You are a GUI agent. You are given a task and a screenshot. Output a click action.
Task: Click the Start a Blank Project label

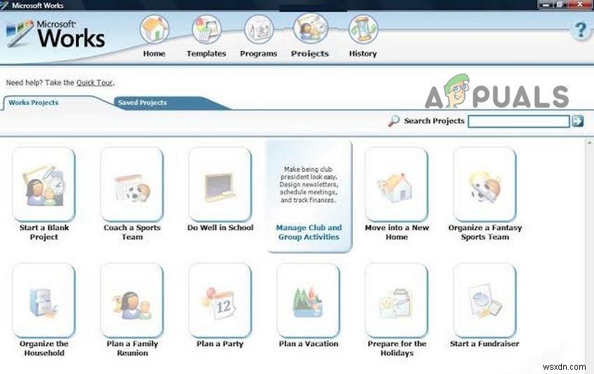click(44, 232)
